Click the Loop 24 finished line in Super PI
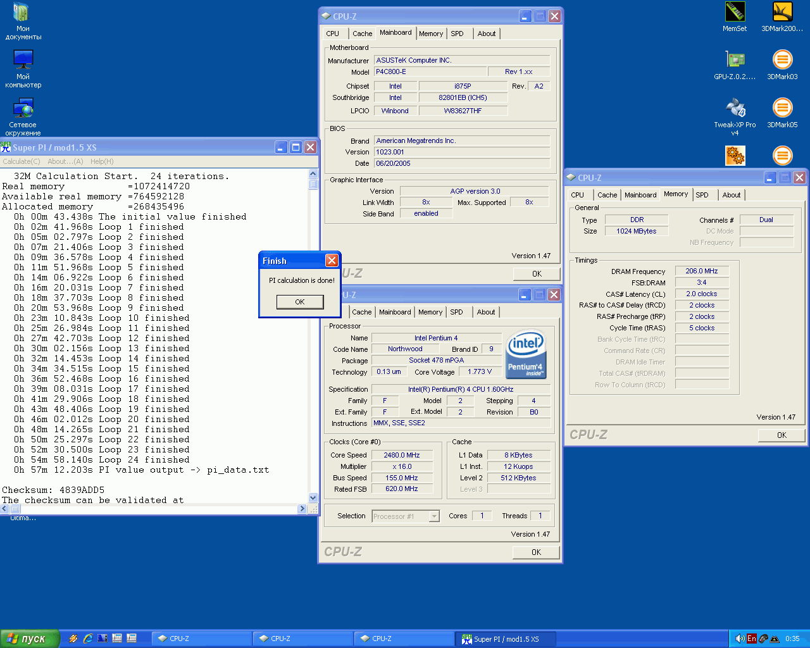 click(101, 459)
